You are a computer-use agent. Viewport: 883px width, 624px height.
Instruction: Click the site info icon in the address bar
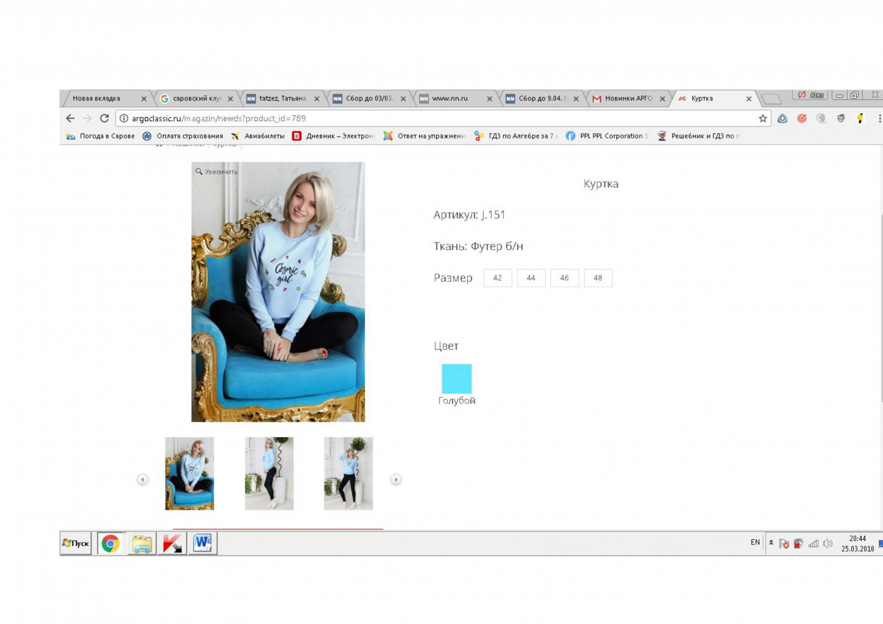tap(123, 118)
